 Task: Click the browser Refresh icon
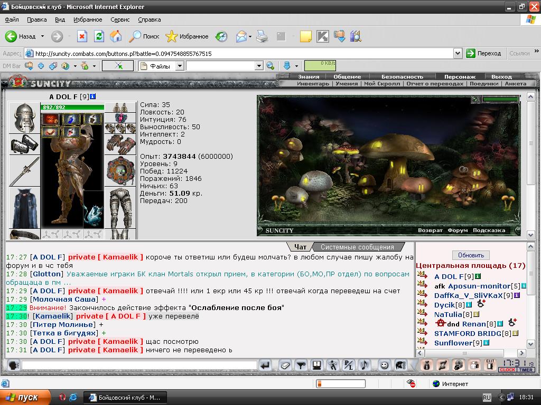[99, 36]
